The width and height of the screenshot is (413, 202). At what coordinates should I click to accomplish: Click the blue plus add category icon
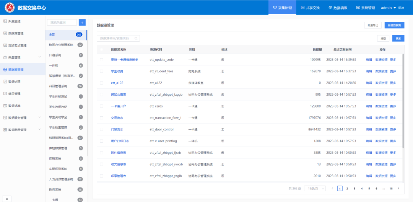(82, 23)
